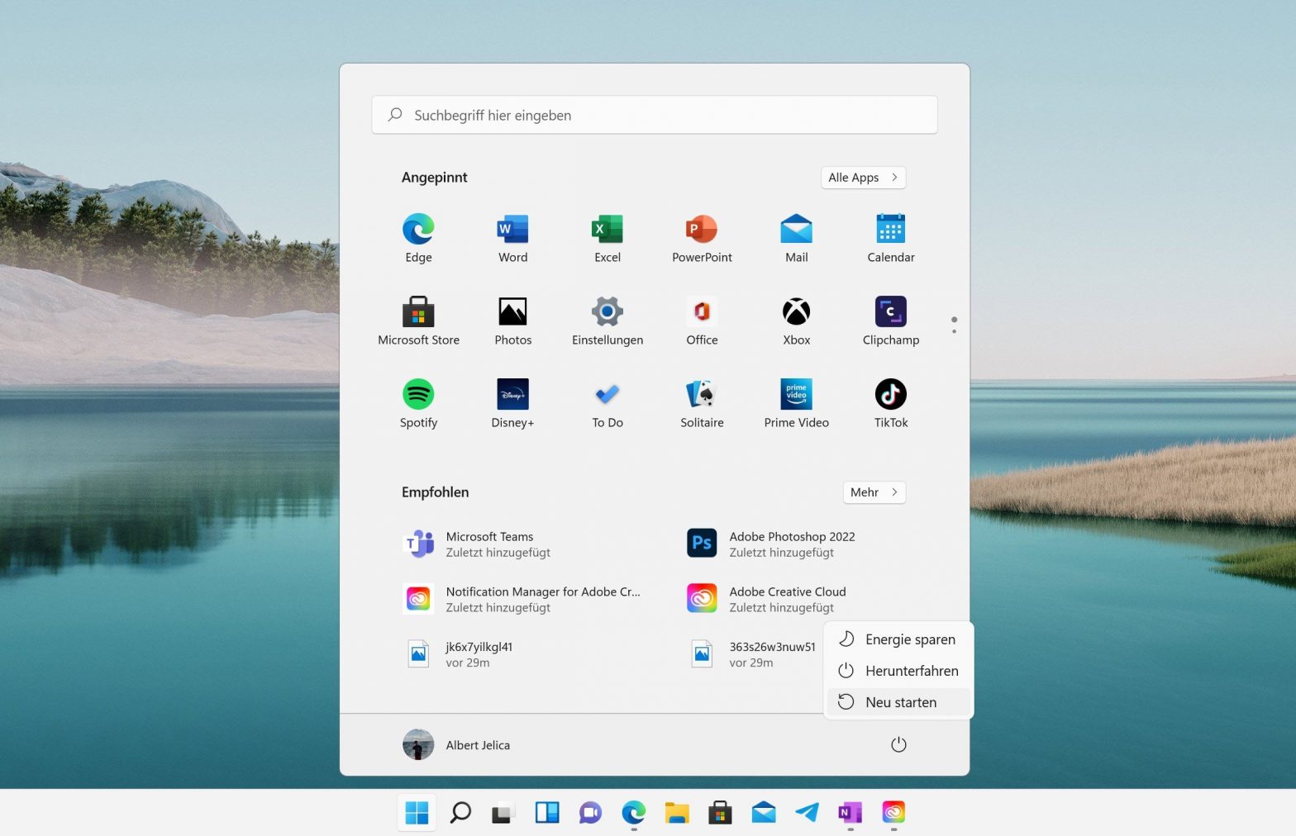Viewport: 1296px width, 836px height.
Task: Select Energie sparen in power menu
Action: pyautogui.click(x=898, y=639)
